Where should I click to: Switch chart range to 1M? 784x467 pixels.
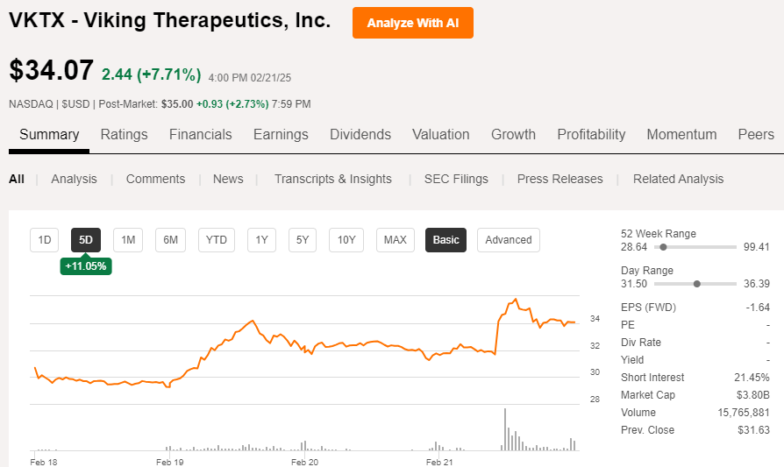pyautogui.click(x=128, y=239)
